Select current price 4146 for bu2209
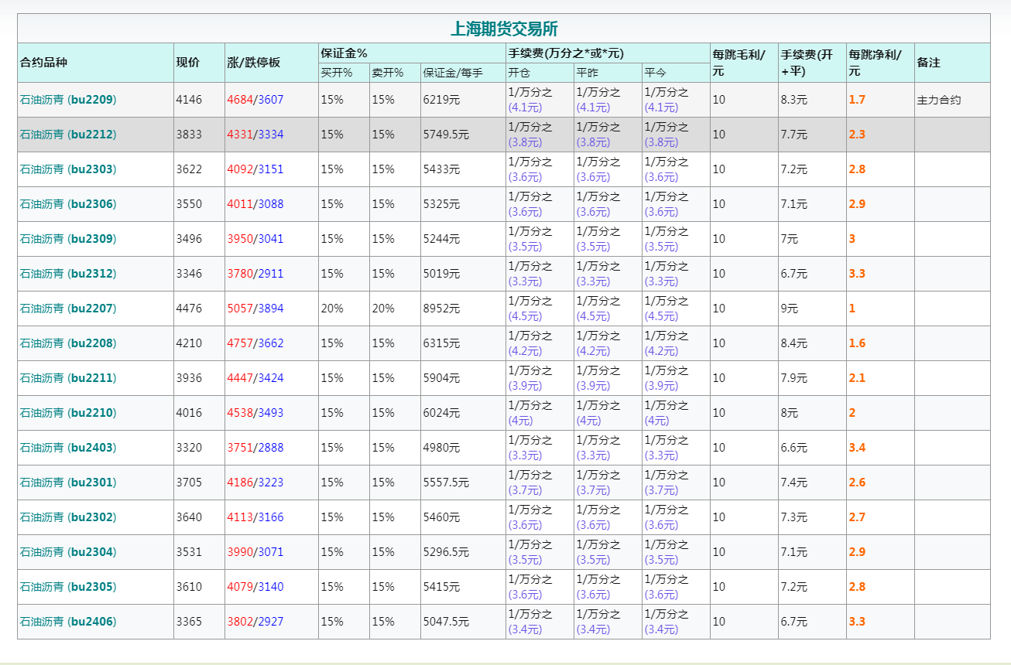 pos(189,100)
